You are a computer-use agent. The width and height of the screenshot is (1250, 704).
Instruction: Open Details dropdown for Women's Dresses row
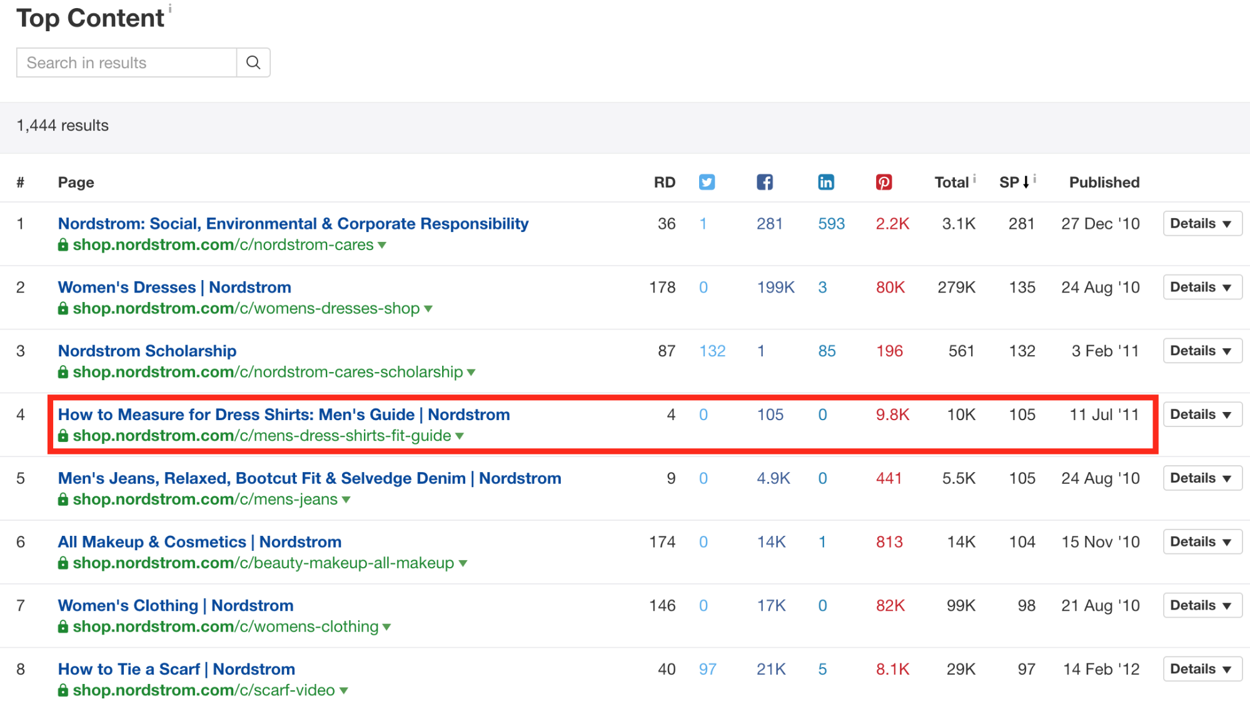pos(1202,287)
